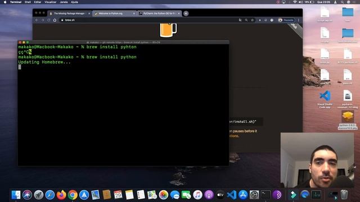
Task: Click the 'Updating Homebrew...' output line
Action: (44, 62)
